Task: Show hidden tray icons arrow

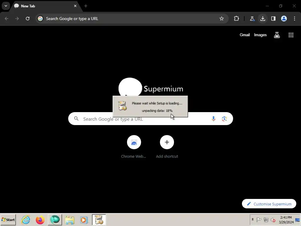Action: [252, 220]
